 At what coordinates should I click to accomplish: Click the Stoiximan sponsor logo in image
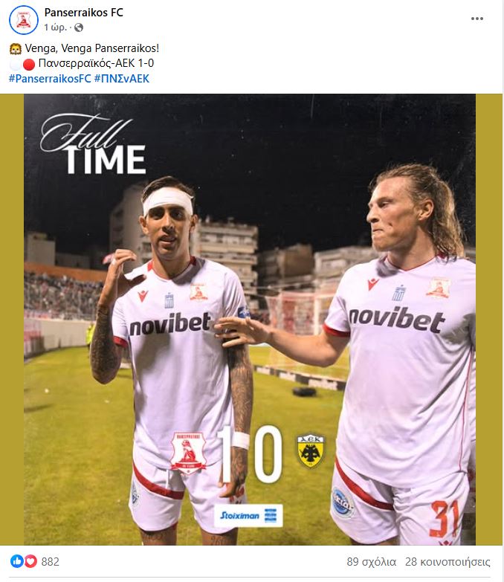(x=248, y=516)
